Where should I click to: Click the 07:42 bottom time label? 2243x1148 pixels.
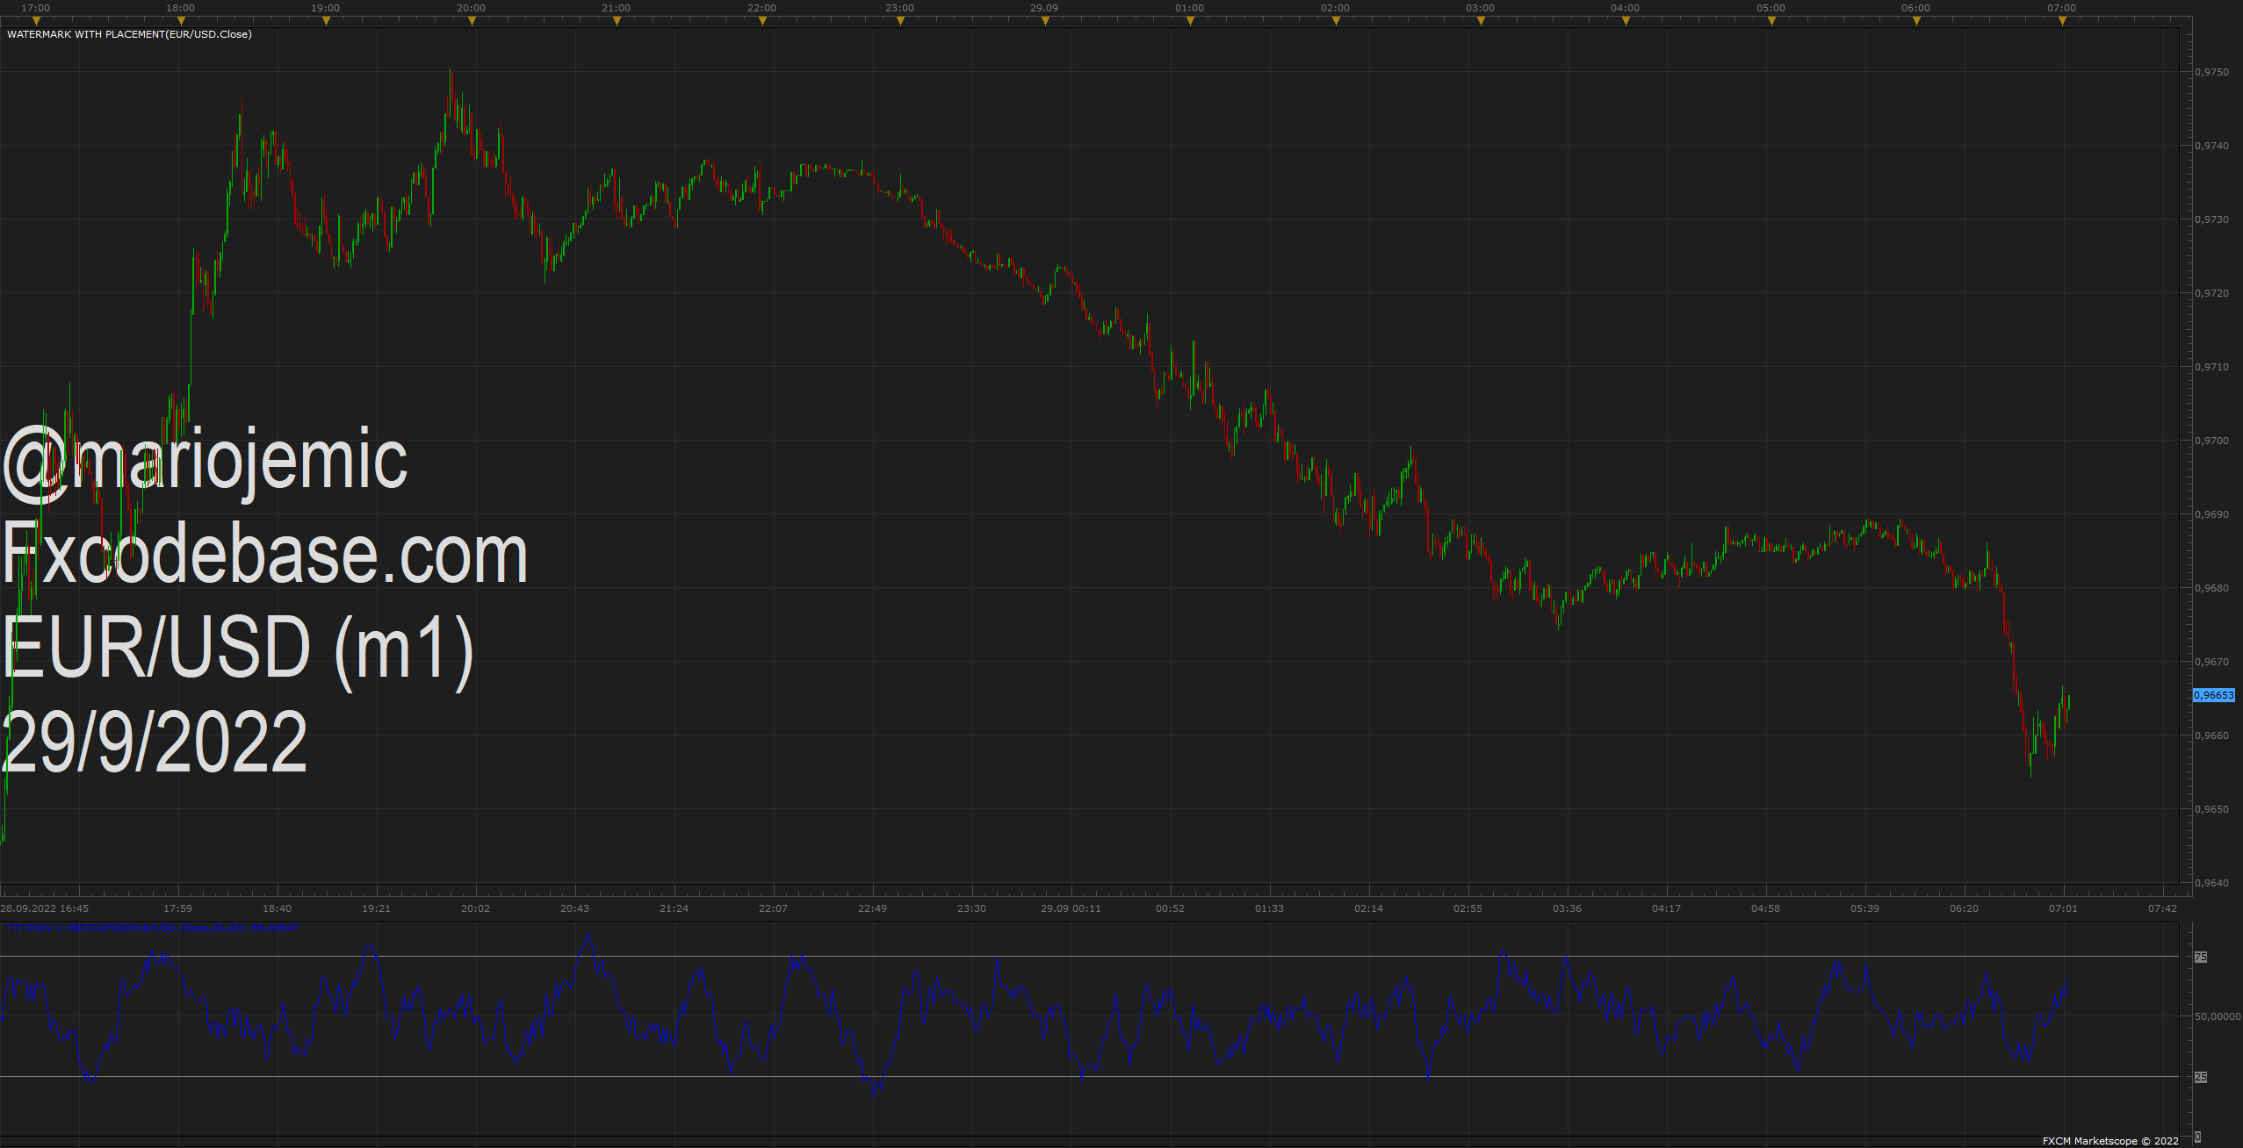[x=2163, y=908]
